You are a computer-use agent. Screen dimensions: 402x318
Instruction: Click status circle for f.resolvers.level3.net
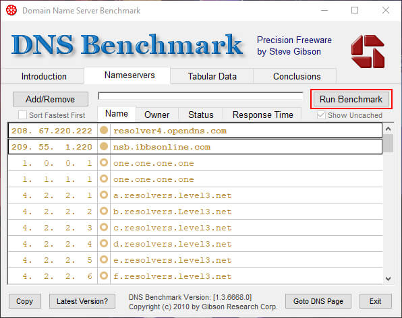104,276
